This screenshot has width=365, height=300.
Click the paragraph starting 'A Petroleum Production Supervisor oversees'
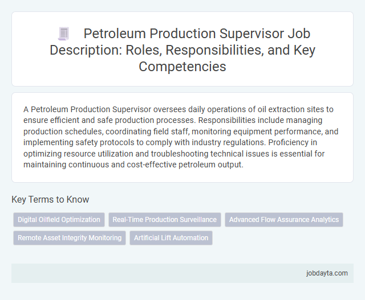click(x=181, y=137)
